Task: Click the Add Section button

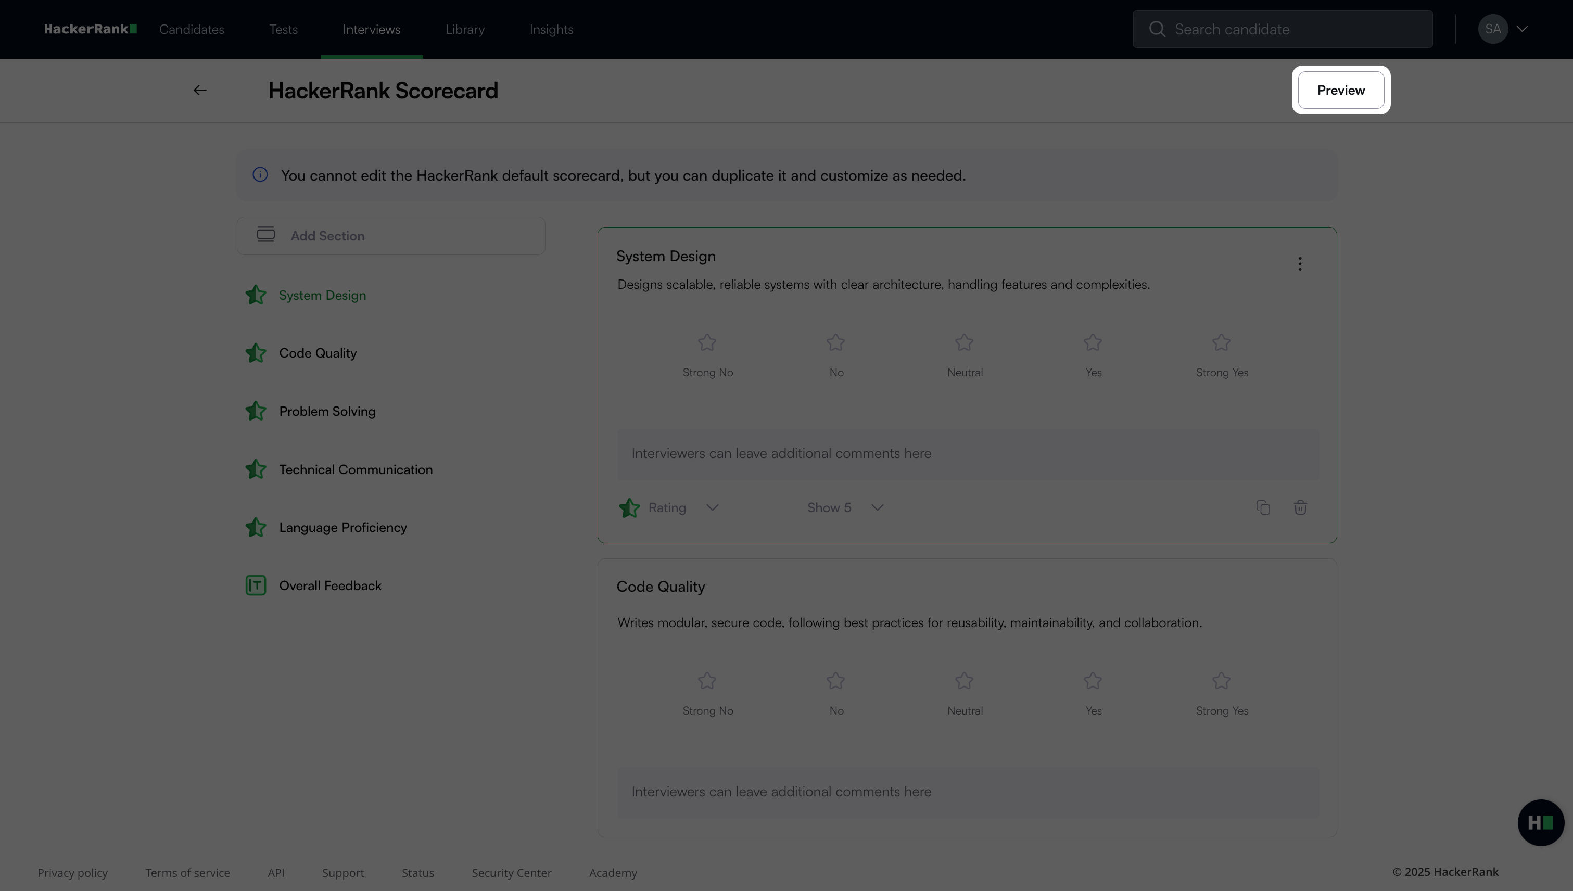Action: coord(390,236)
